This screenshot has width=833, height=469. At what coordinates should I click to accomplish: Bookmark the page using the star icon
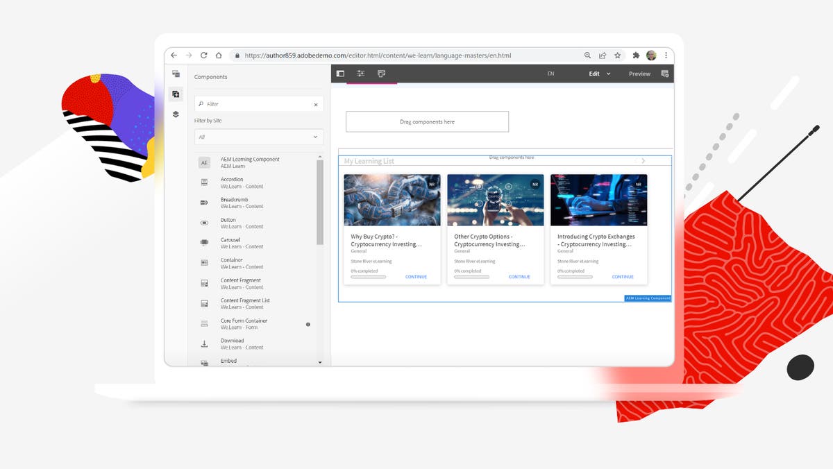coord(618,55)
